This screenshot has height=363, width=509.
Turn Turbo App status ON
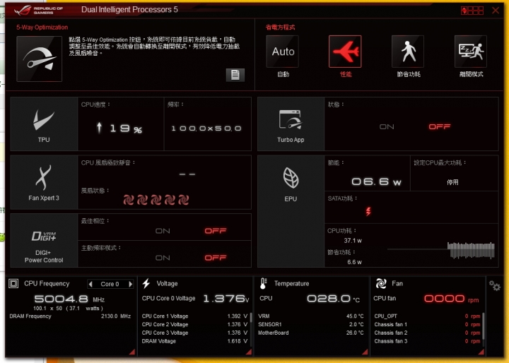click(387, 127)
